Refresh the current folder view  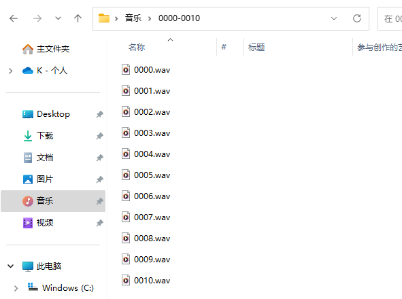tap(357, 18)
